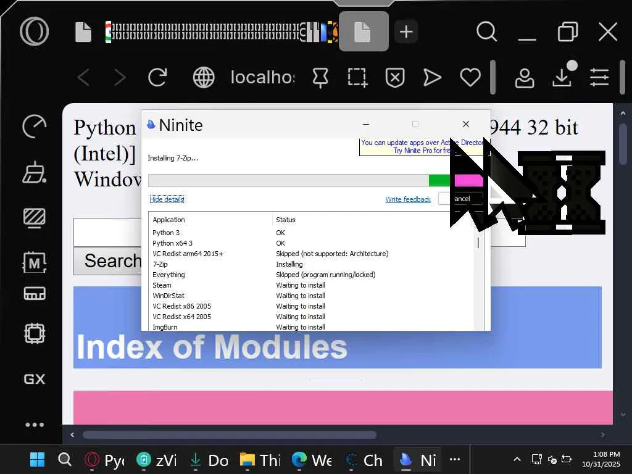Open File Explorer taskbar item
The width and height of the screenshot is (632, 474).
tap(260, 460)
